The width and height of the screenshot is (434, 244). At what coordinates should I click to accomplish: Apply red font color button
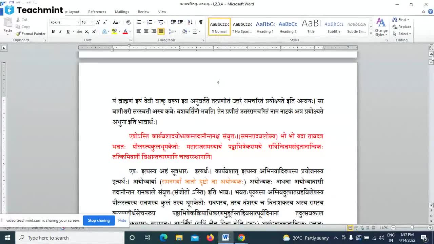(125, 32)
